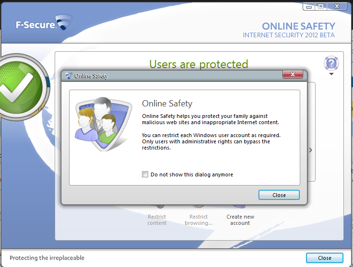
Task: Click the family shield image in dialog
Action: point(103,124)
